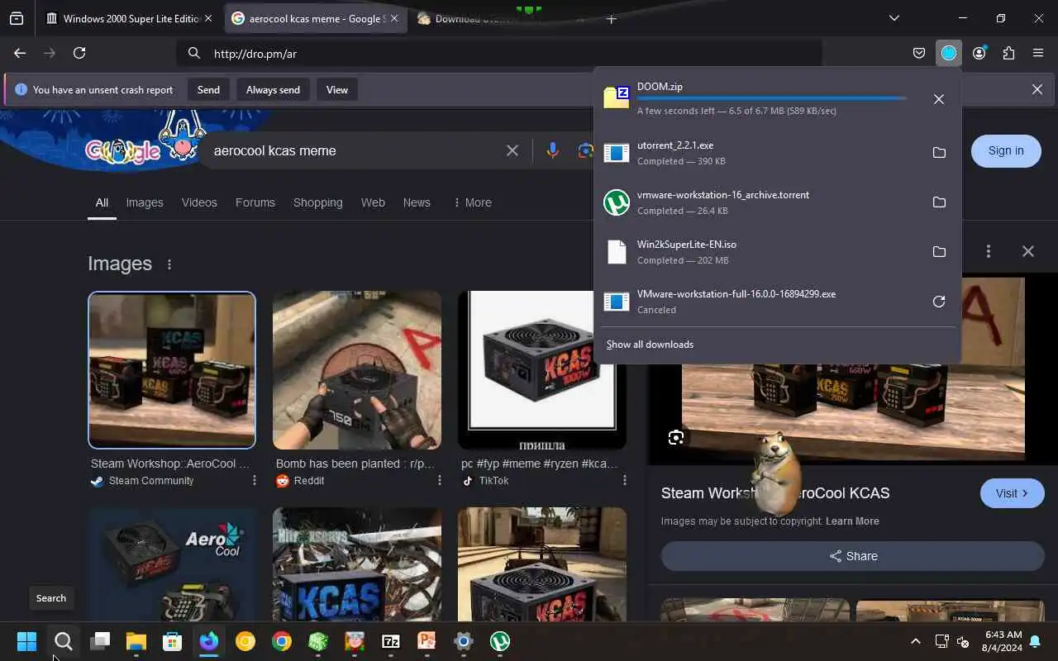Switch to Windows 2000 Super Lite Edition tab
The height and width of the screenshot is (661, 1058).
pyautogui.click(x=131, y=18)
